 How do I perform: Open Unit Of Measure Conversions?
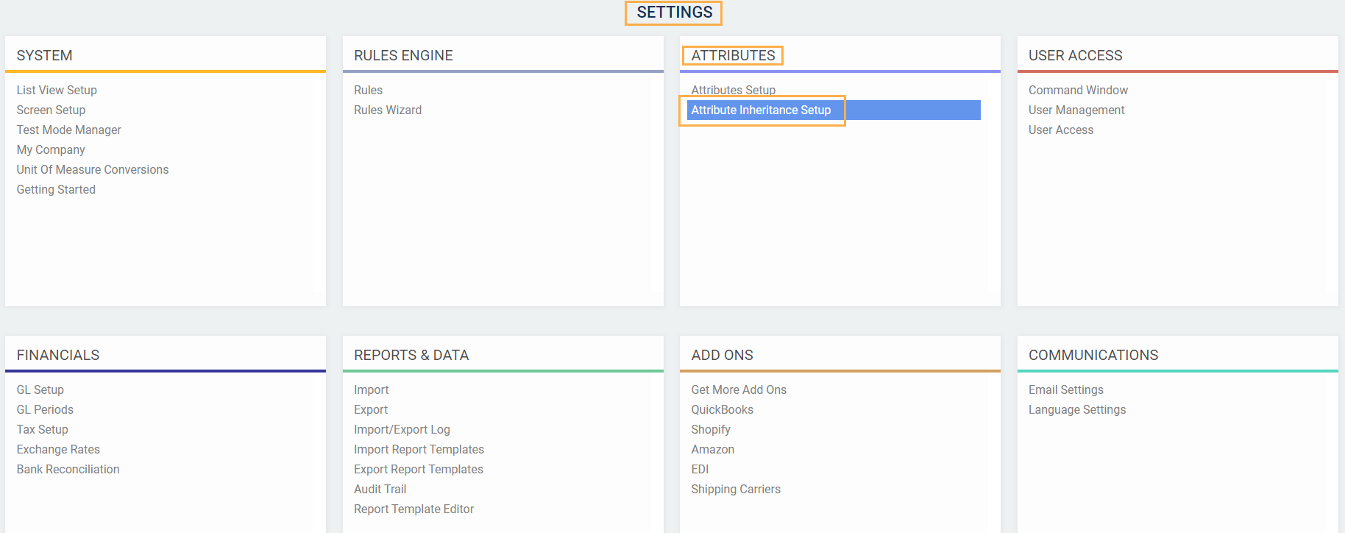tap(93, 169)
